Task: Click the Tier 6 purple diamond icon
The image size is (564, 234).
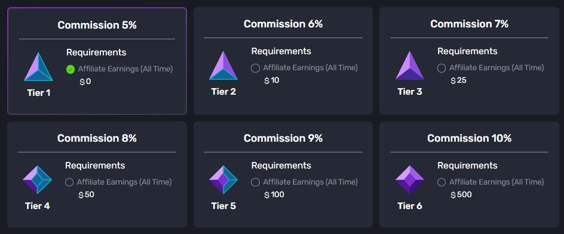Action: pyautogui.click(x=410, y=180)
